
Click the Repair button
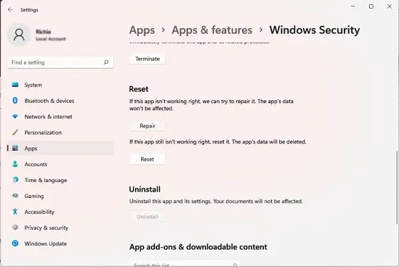click(x=148, y=126)
